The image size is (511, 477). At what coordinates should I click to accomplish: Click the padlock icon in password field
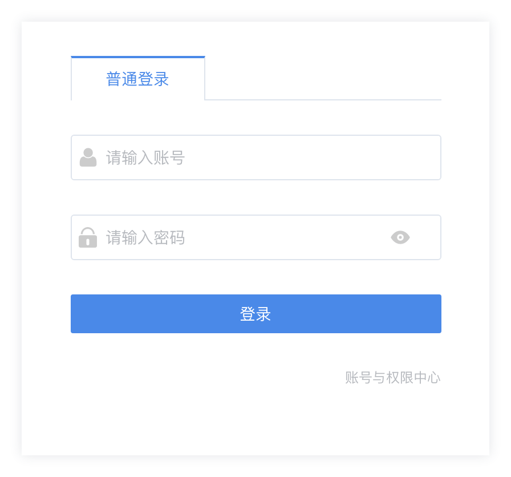[x=88, y=237]
